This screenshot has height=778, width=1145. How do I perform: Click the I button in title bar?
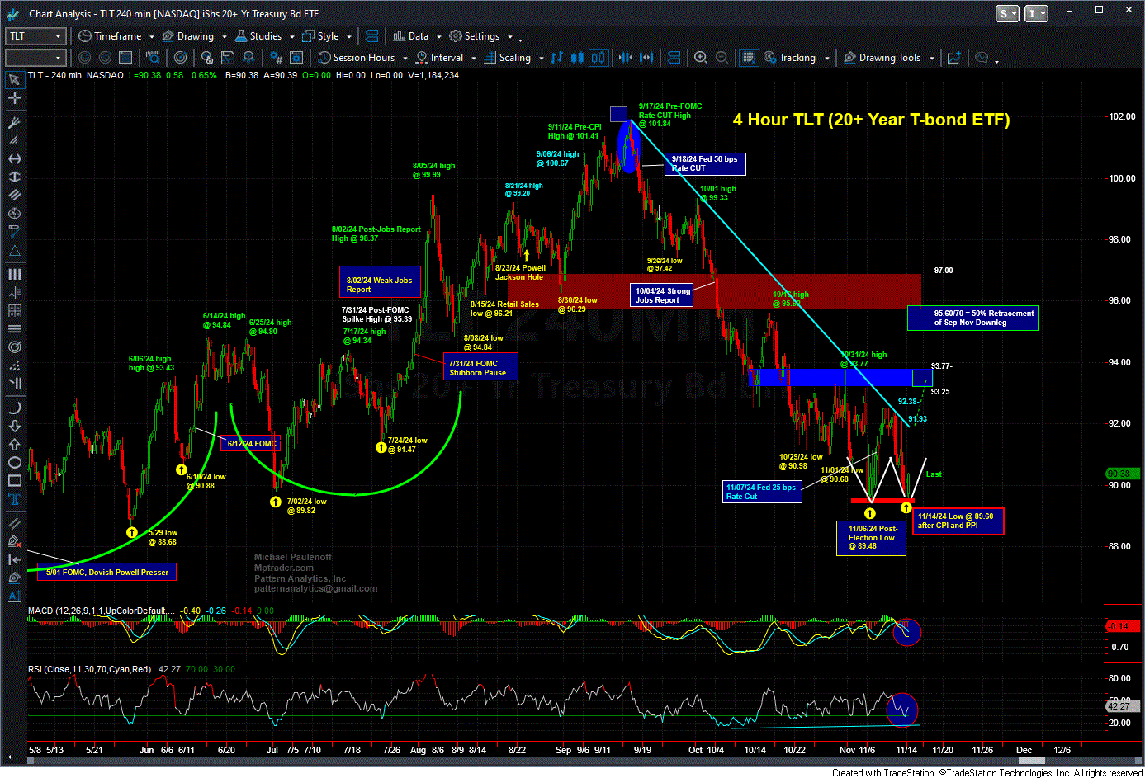1035,13
